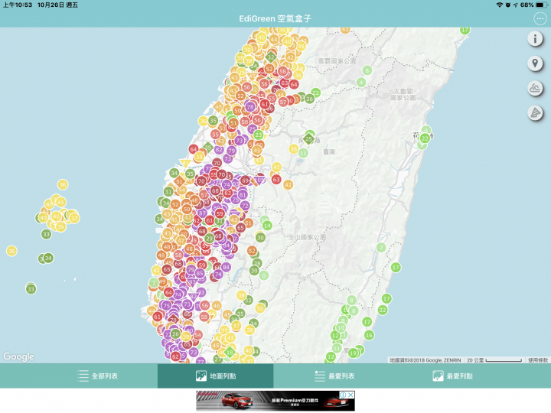Select the 地圖列點 tab
551x413 pixels.
pos(215,376)
